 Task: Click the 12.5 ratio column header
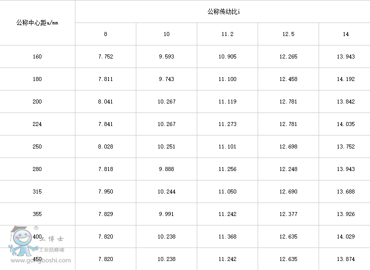[288, 34]
